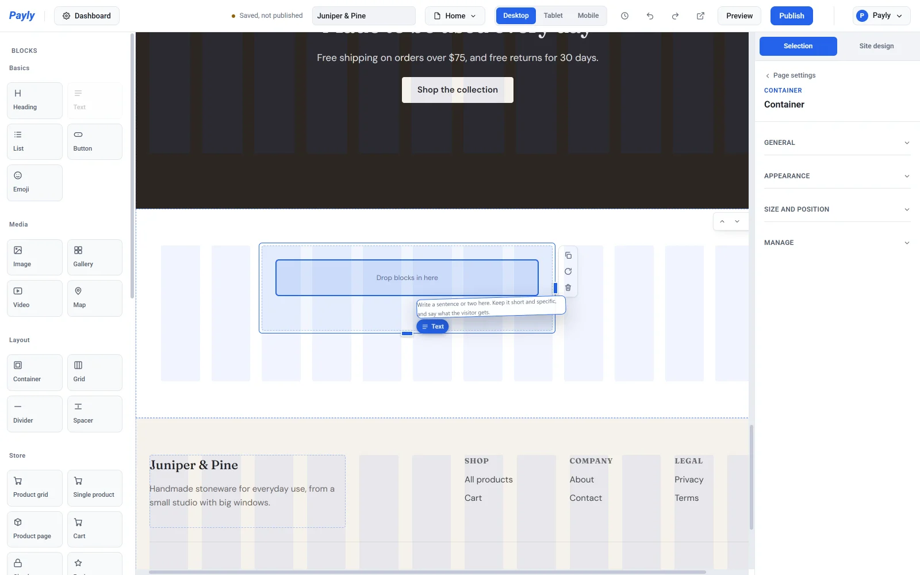This screenshot has height=575, width=920.
Task: Pick the Map media block
Action: coord(95,298)
